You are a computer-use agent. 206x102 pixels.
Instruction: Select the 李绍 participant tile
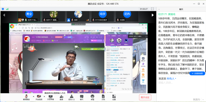[78, 16]
